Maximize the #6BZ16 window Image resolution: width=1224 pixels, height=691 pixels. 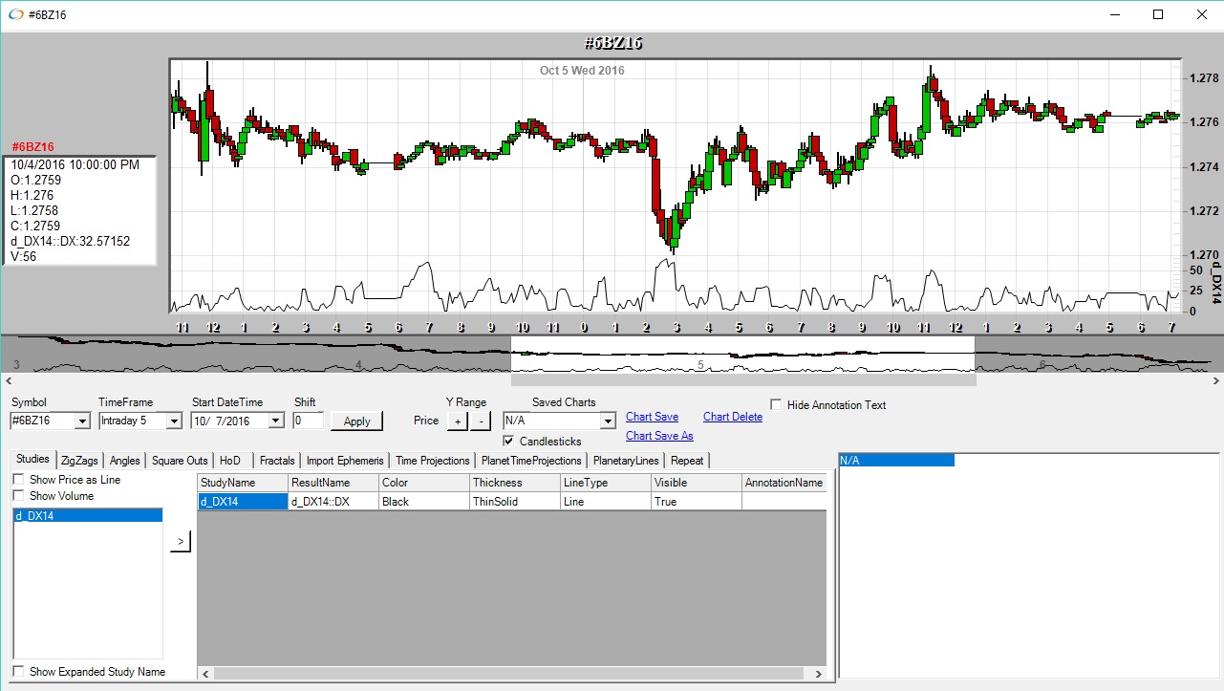click(x=1157, y=14)
